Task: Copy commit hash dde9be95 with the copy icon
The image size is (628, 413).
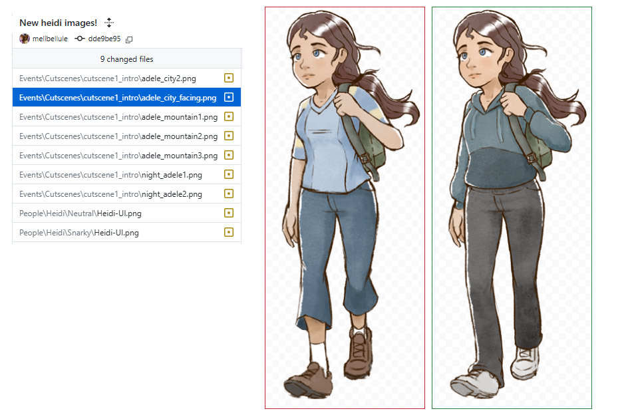Action: click(x=129, y=39)
